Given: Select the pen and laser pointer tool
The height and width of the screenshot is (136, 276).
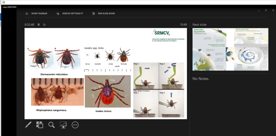Looking at the screenshot, I should pyautogui.click(x=28, y=125).
